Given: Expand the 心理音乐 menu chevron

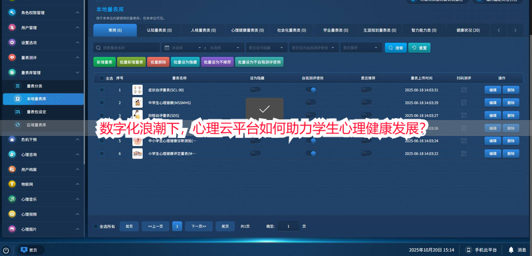Looking at the screenshot, I should pyautogui.click(x=77, y=199).
